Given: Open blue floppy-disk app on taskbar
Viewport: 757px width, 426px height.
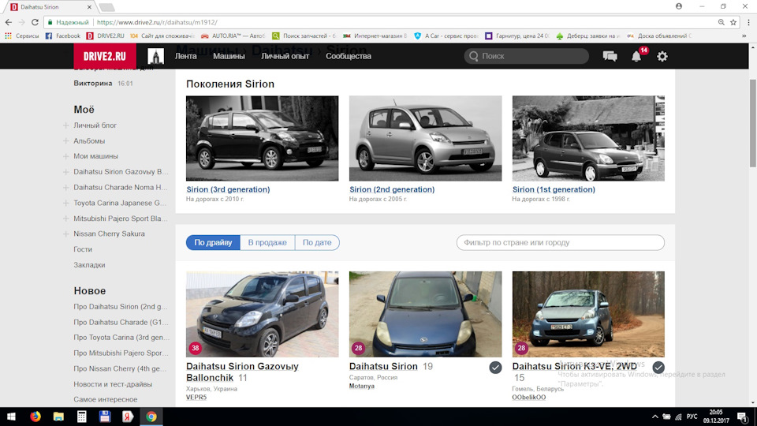Looking at the screenshot, I should pyautogui.click(x=105, y=417).
